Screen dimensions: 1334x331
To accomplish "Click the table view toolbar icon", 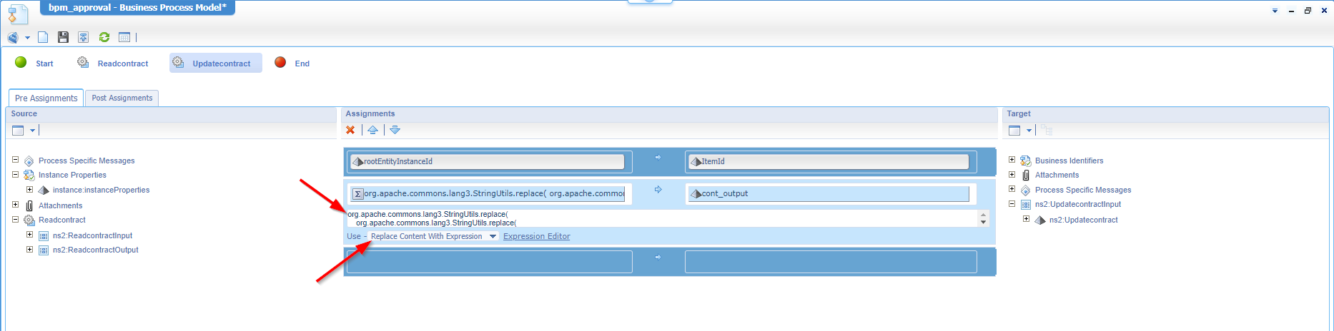I will (124, 37).
